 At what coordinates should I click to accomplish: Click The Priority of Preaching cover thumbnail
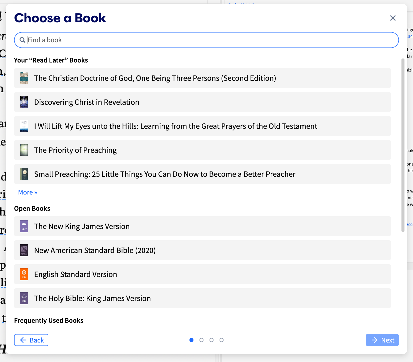pos(24,150)
